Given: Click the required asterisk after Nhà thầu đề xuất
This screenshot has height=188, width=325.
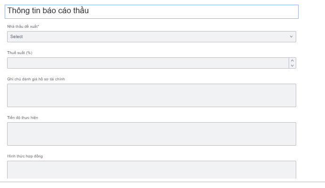Looking at the screenshot, I should coord(38,26).
